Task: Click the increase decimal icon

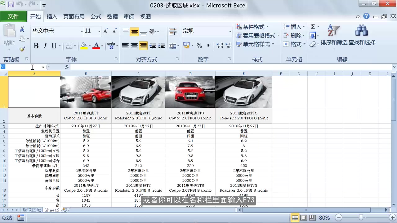Action: click(220, 46)
